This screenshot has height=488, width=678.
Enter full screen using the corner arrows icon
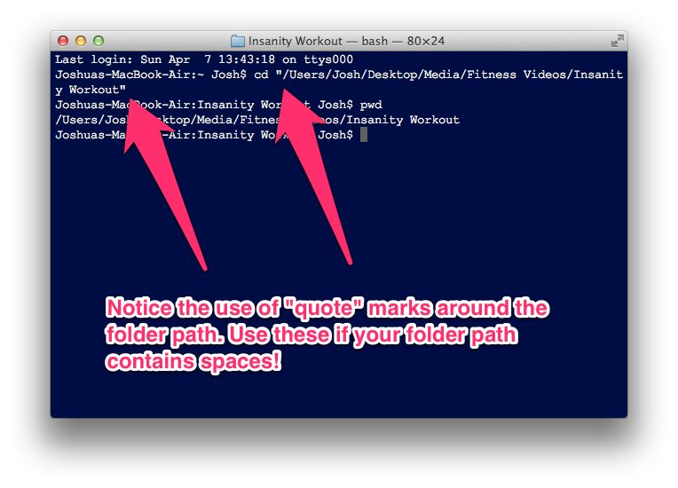[617, 41]
